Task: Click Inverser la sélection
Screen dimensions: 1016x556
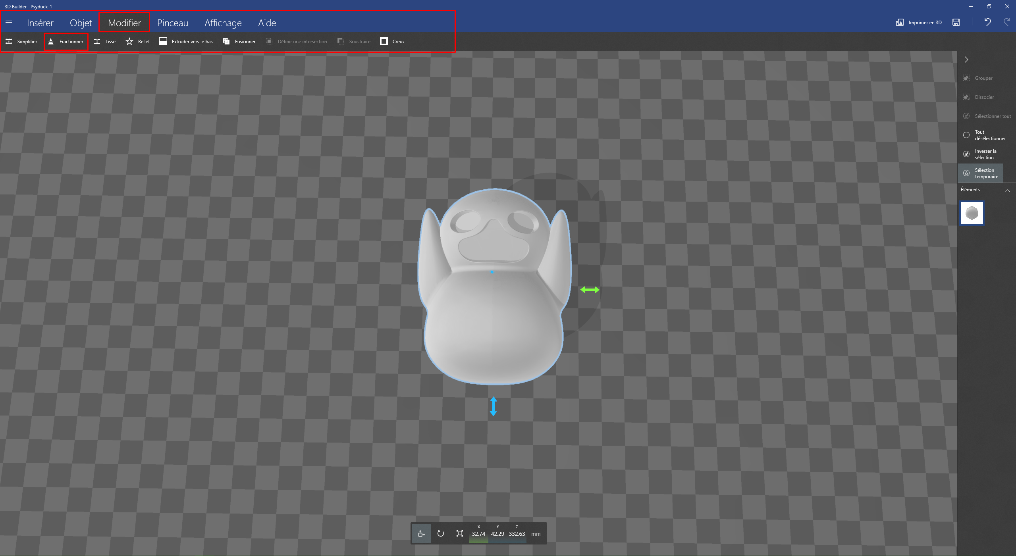Action: (x=980, y=154)
